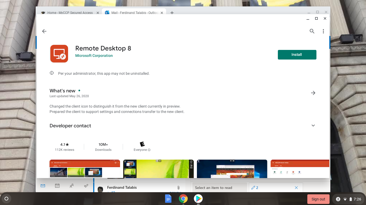
Task: Open the ChromeOS launcher
Action: 6,199
